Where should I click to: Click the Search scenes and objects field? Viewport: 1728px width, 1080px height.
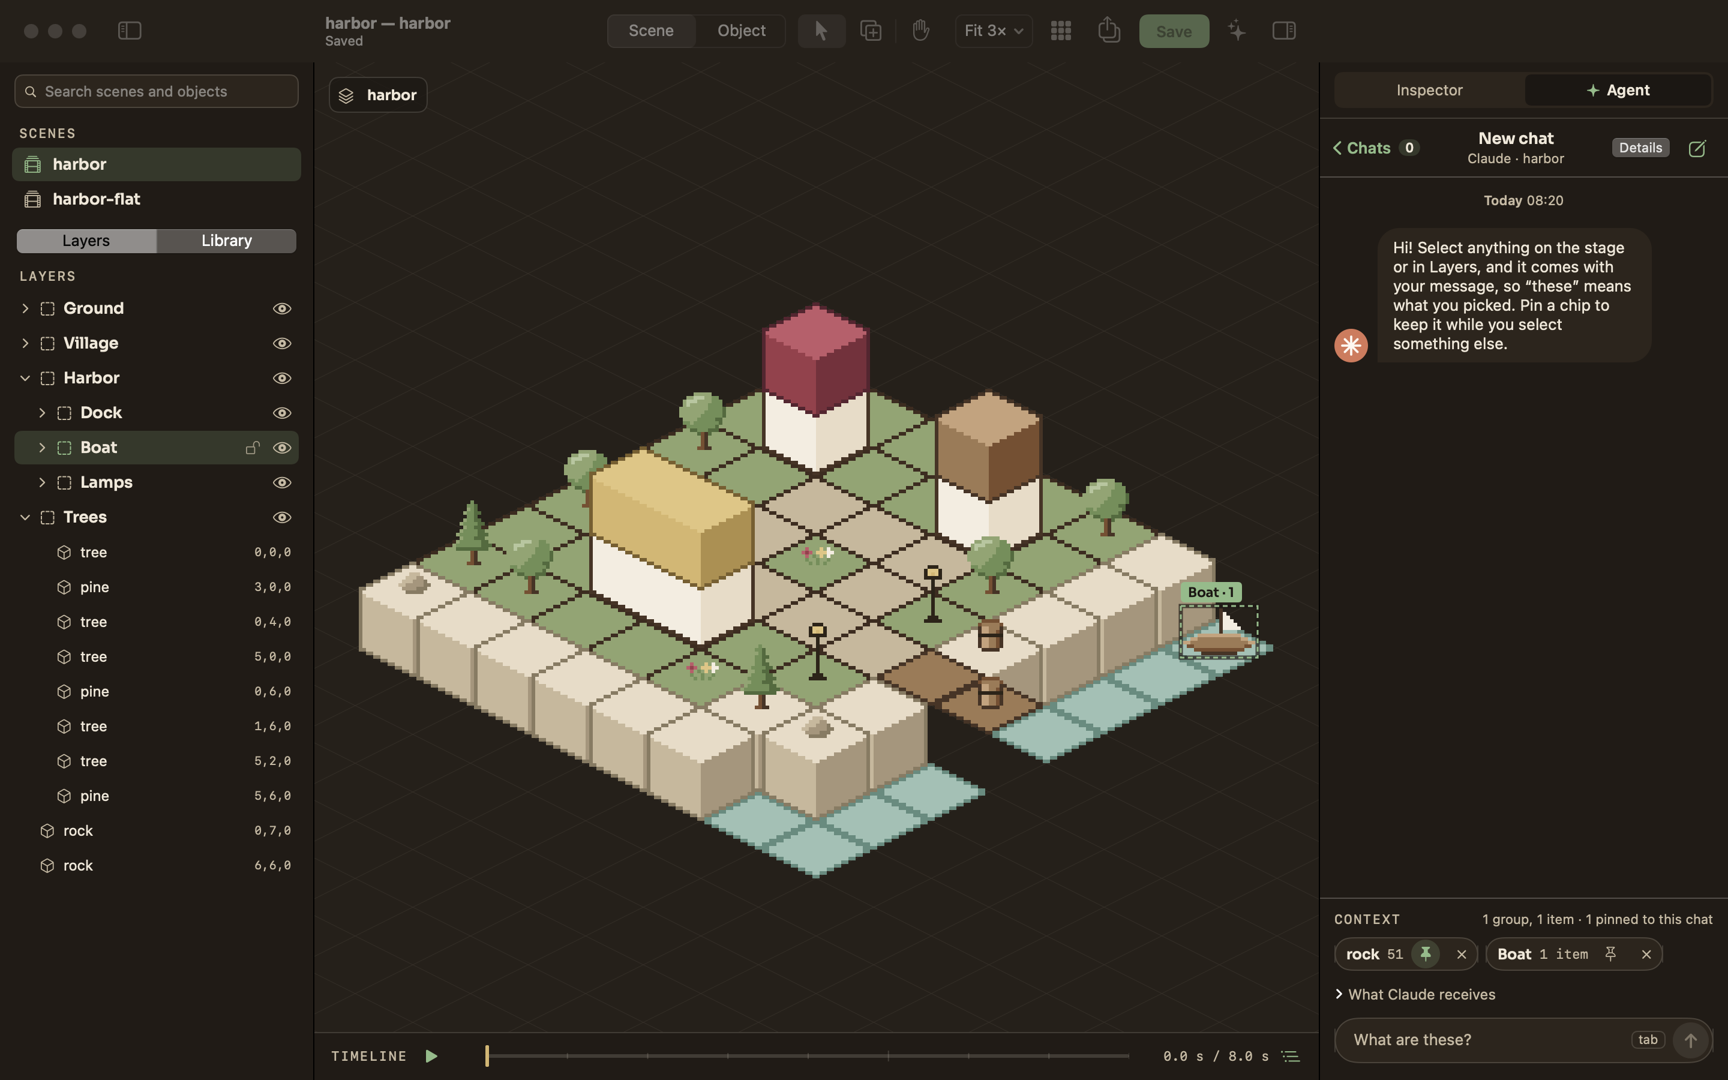click(x=157, y=91)
